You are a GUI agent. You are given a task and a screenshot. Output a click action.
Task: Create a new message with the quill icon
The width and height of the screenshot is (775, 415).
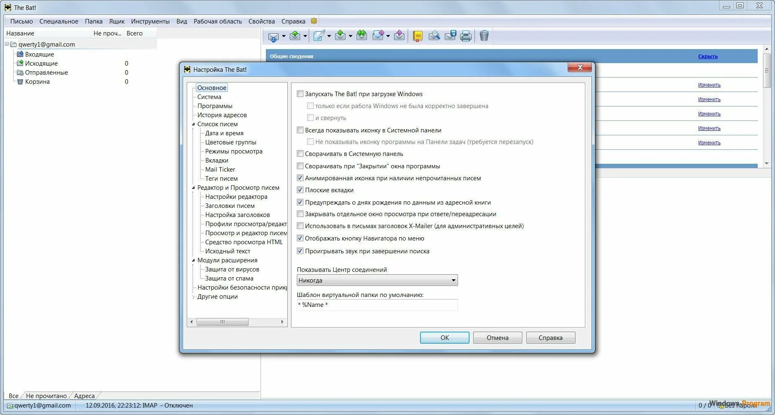319,36
